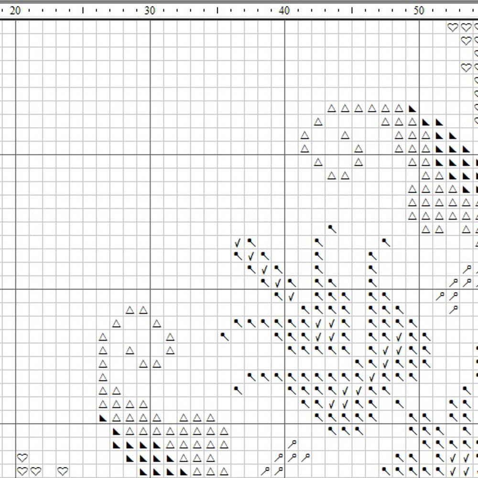Select the leftmost black triangle in the lower-left cluster
The width and height of the screenshot is (478, 478).
click(x=103, y=418)
